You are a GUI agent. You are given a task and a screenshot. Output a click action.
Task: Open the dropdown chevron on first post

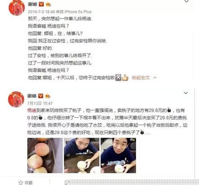[x=186, y=1]
